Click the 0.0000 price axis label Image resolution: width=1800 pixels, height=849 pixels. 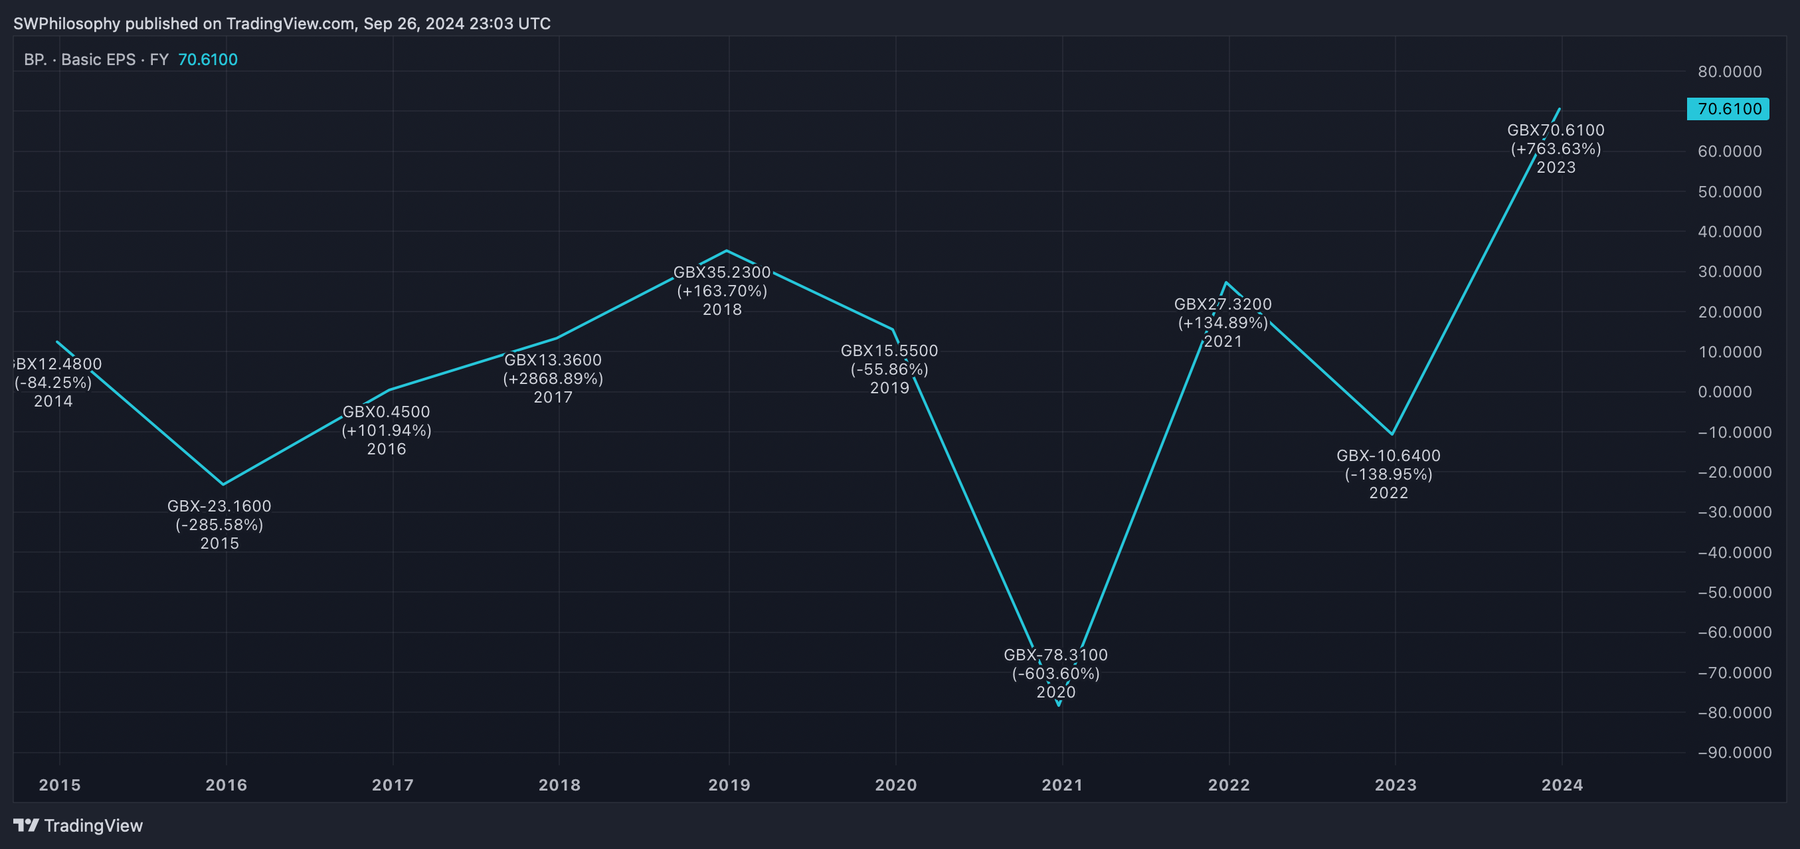coord(1724,392)
